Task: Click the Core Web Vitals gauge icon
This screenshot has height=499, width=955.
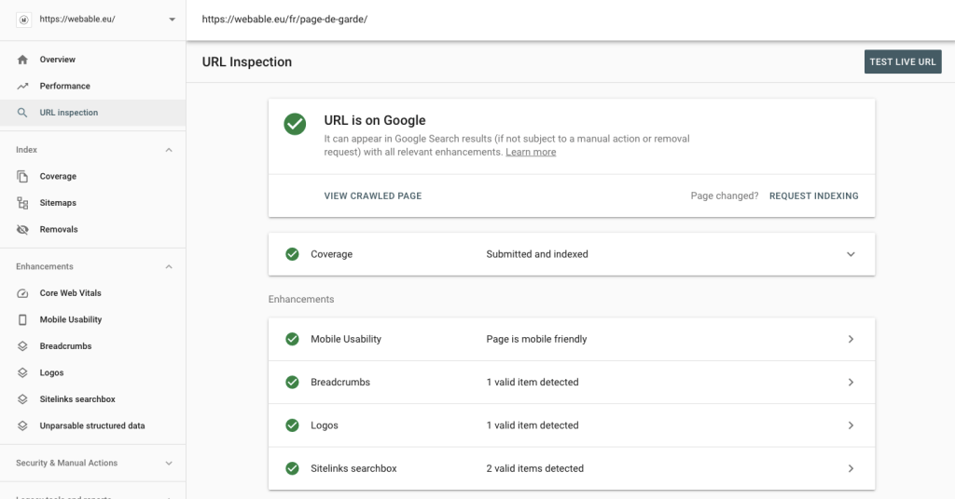Action: click(22, 293)
